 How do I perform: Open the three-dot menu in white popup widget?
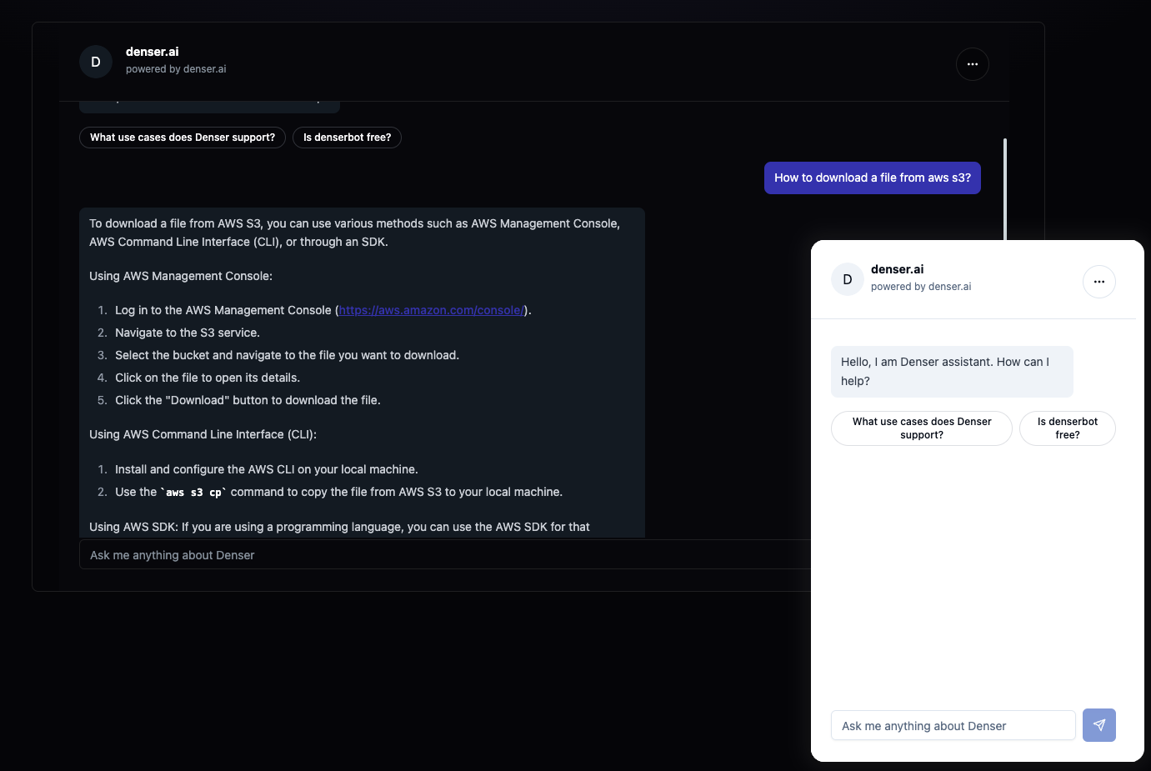(x=1098, y=281)
